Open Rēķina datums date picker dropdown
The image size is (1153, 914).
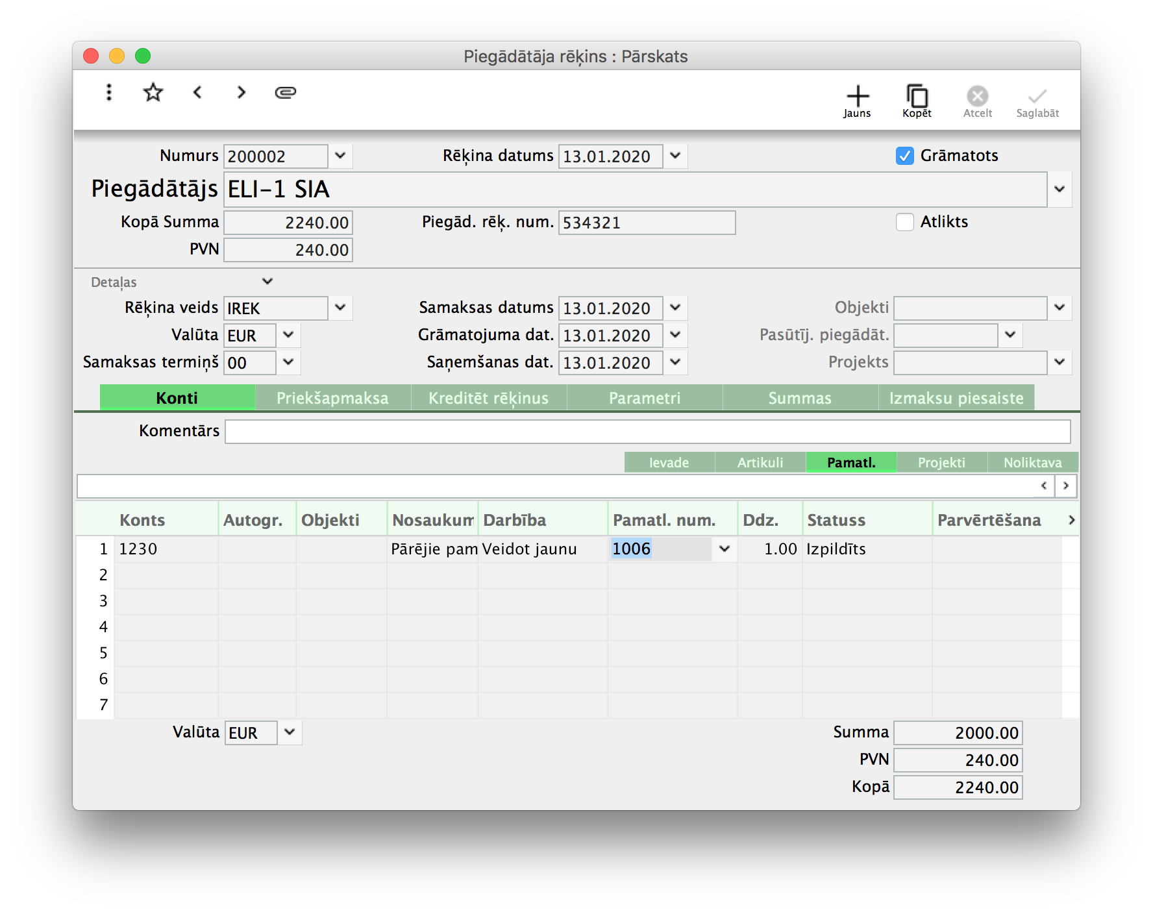pos(675,156)
